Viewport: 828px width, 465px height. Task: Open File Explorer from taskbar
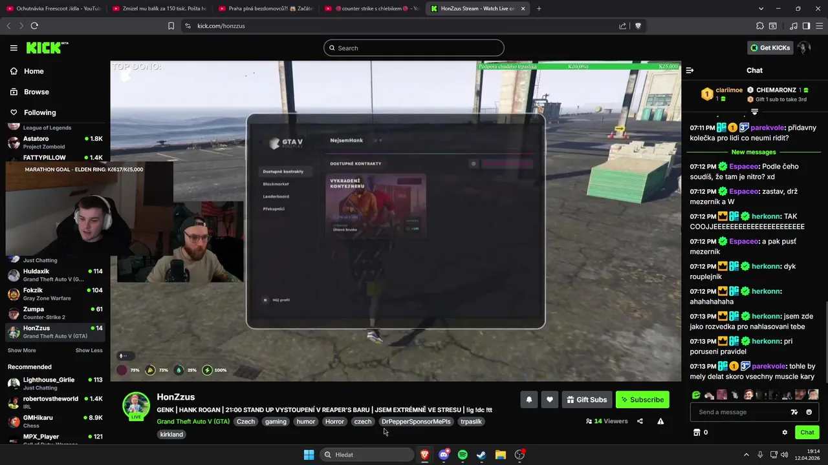[x=501, y=455]
